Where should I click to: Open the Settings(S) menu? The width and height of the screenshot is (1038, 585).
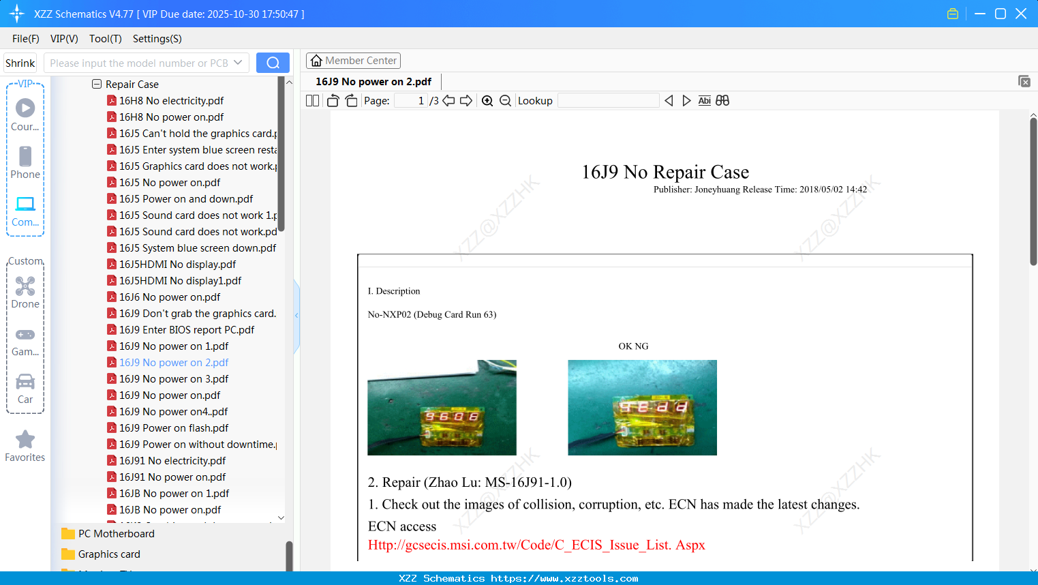tap(157, 39)
